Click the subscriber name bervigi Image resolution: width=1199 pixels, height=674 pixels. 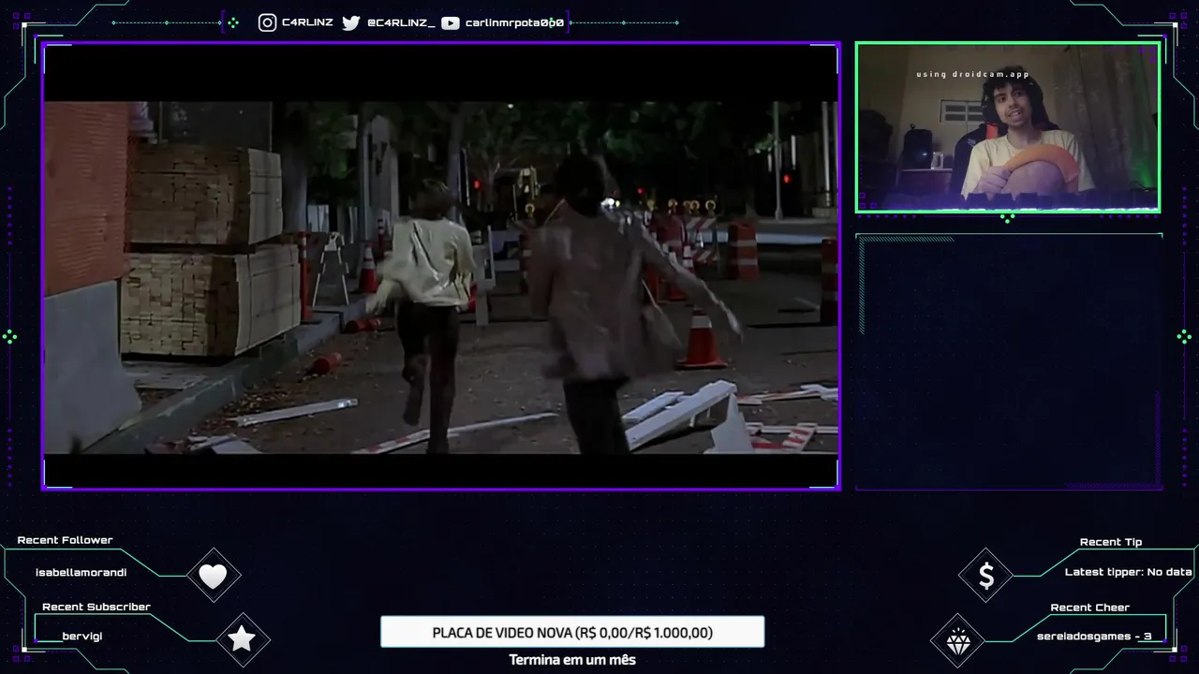(x=82, y=636)
